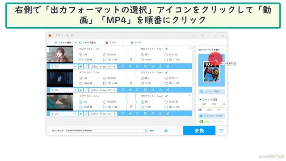Toggle the NVIDIA acceleration badge
This screenshot has height=161, width=286.
pyautogui.click(x=205, y=122)
